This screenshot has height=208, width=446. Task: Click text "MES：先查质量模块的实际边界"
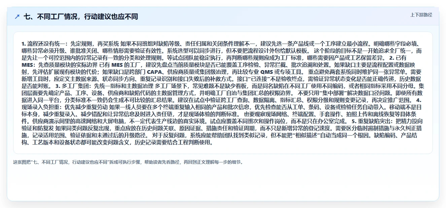[60, 65]
